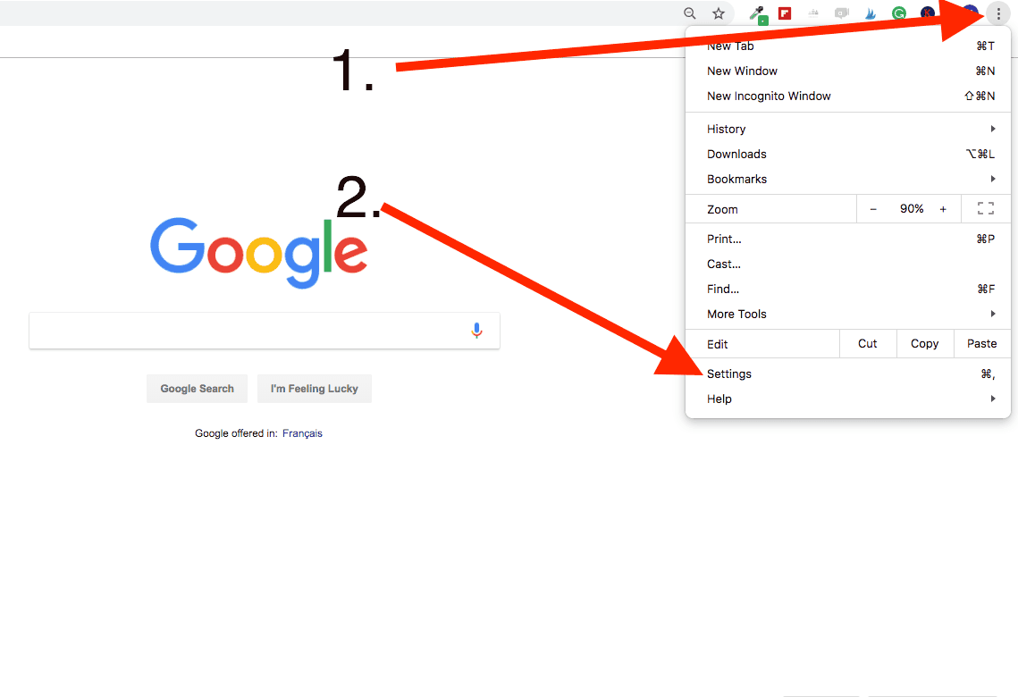Open the ColorPick eyedropper extension

pos(757,14)
